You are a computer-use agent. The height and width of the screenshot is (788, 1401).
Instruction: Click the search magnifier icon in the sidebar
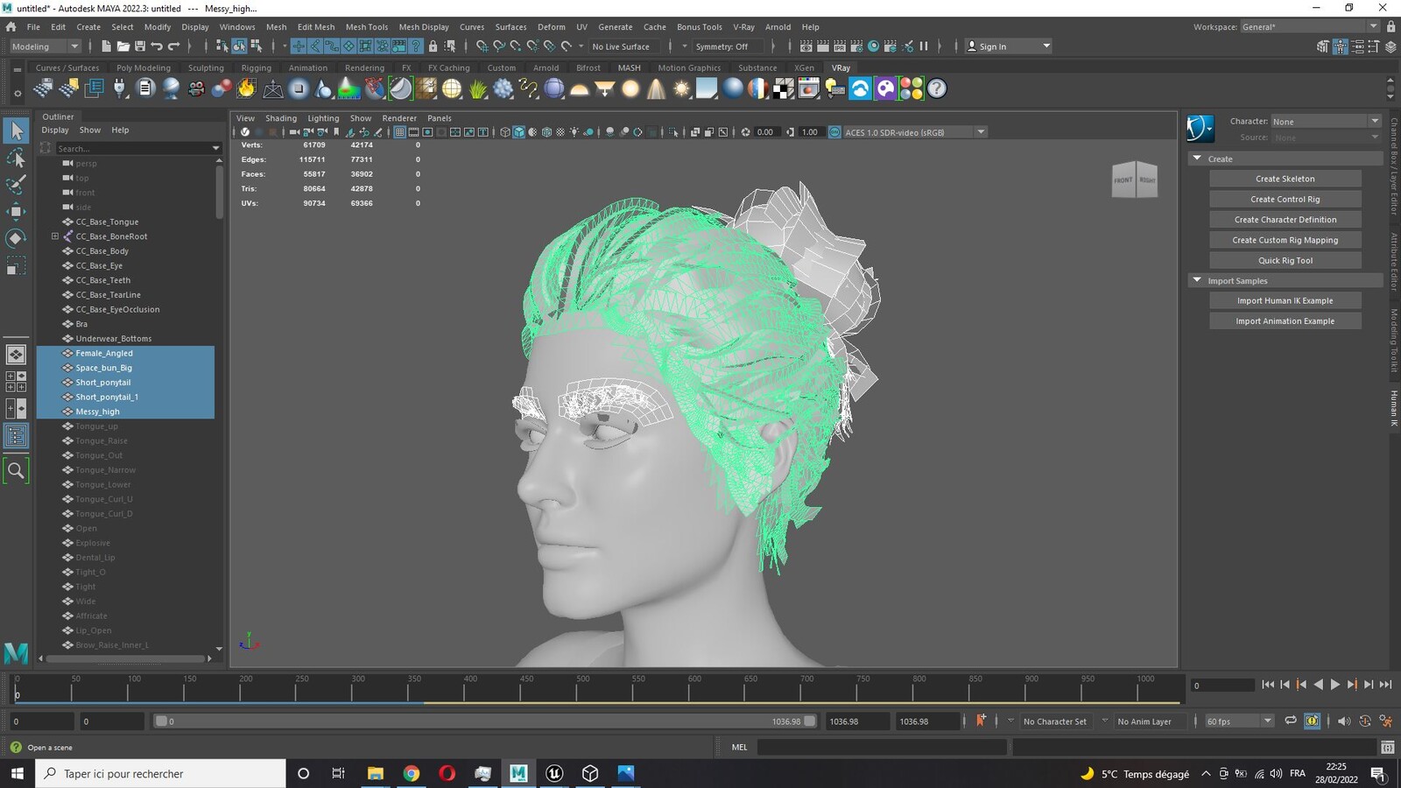tap(16, 471)
